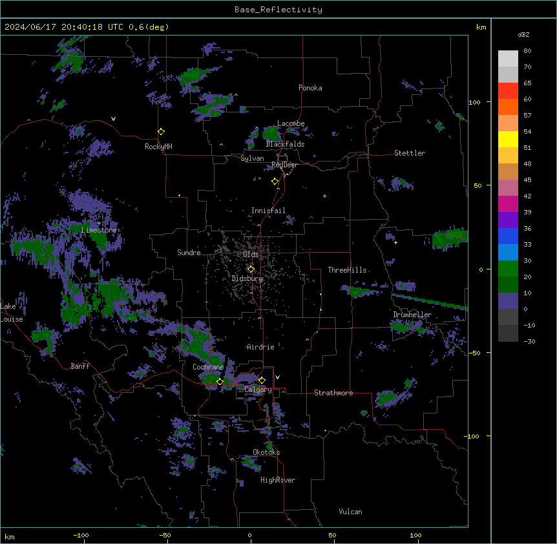Screen dimensions: 557x544
Task: Click the dBZ legend heading
Action: pyautogui.click(x=523, y=34)
